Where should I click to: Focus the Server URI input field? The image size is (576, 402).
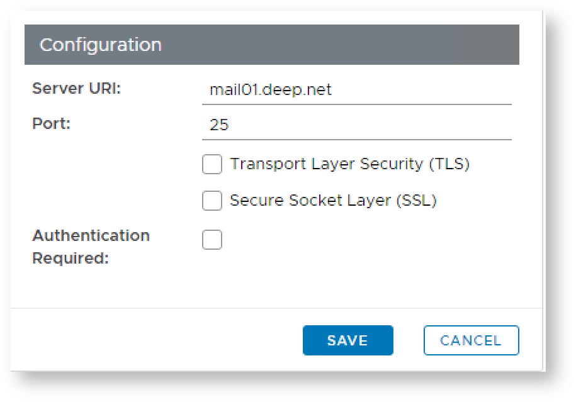[356, 91]
